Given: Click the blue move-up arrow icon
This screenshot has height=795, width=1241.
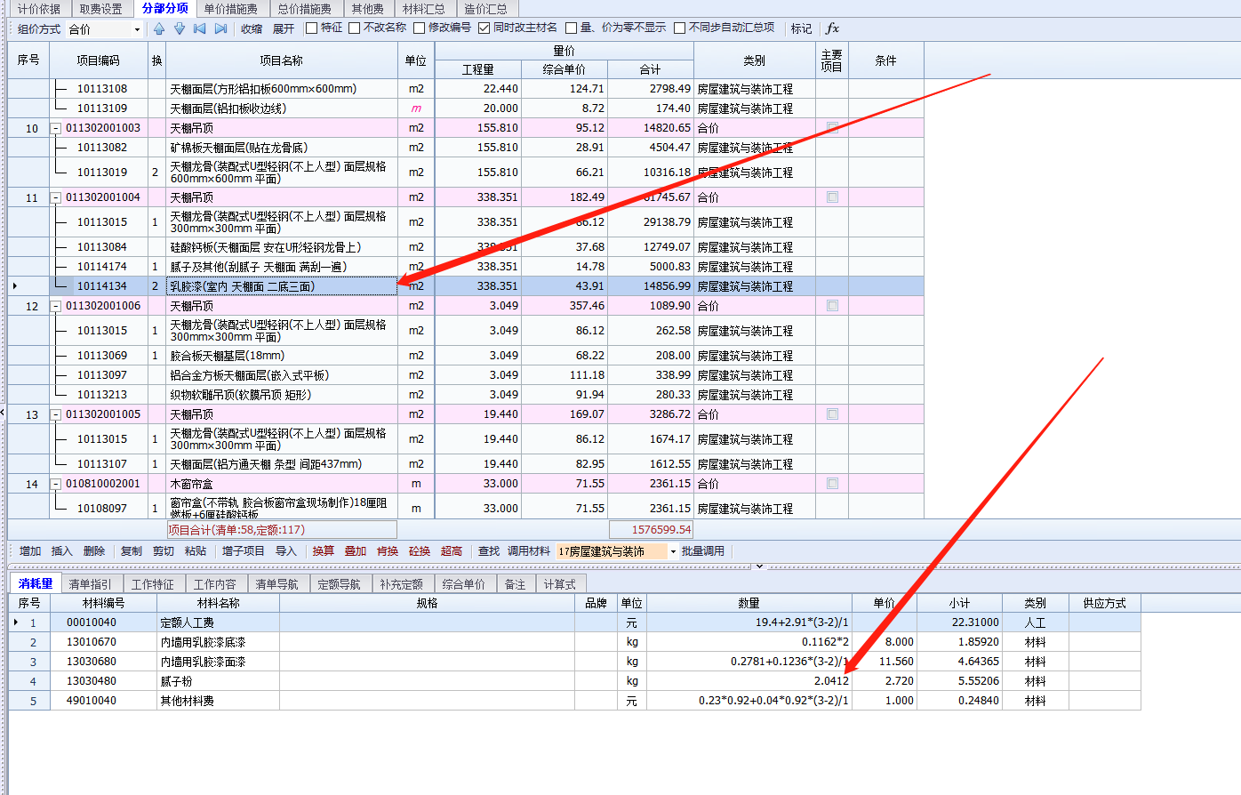Looking at the screenshot, I should [x=159, y=28].
